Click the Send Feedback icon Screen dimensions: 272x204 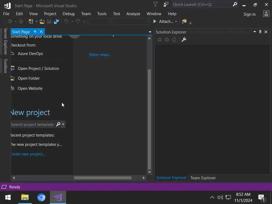pyautogui.click(x=166, y=4)
